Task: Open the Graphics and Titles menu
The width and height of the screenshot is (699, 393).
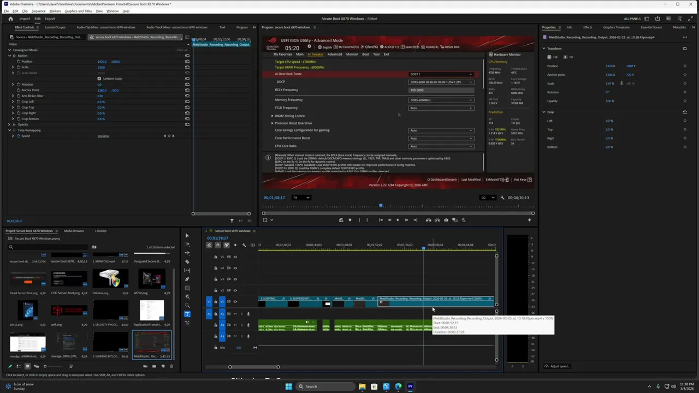Action: pyautogui.click(x=78, y=11)
